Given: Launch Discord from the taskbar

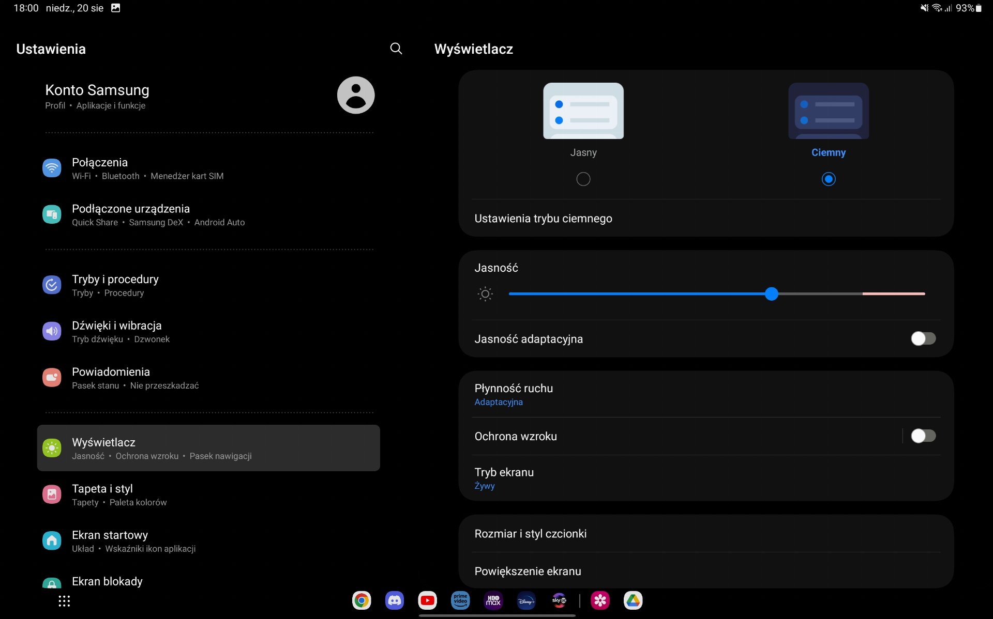Looking at the screenshot, I should pyautogui.click(x=395, y=600).
